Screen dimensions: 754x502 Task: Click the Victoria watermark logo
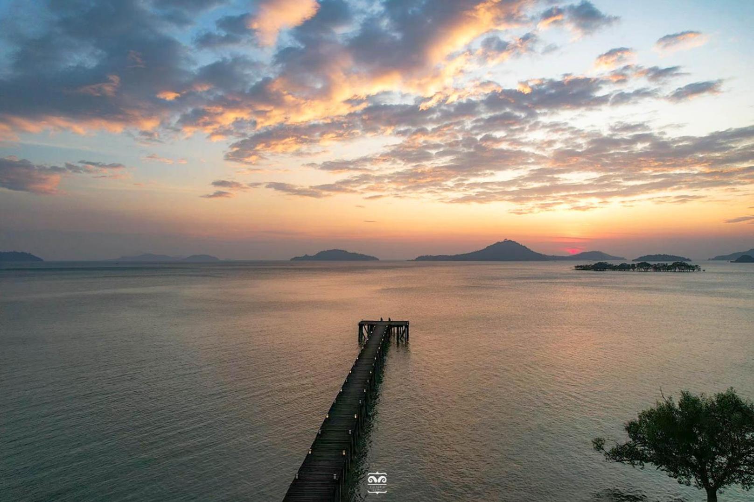pyautogui.click(x=377, y=483)
